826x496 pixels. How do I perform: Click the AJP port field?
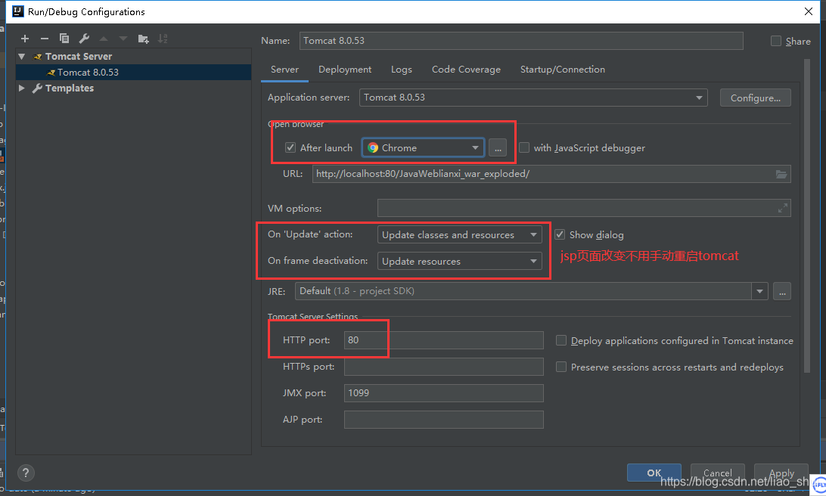tap(443, 420)
